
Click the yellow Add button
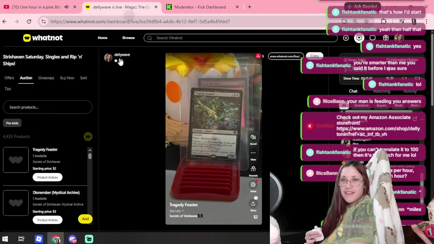coord(85,219)
